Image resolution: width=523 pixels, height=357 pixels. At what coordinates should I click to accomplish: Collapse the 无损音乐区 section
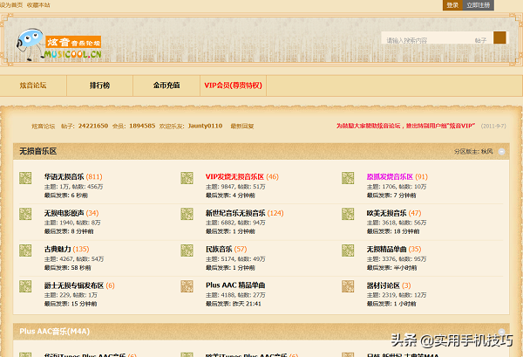pyautogui.click(x=499, y=151)
